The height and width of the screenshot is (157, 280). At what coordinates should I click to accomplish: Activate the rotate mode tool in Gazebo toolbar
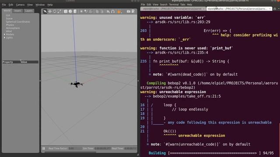(54, 11)
